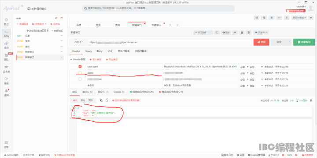The height and width of the screenshot is (158, 317).
Task: Uncheck the user-agent header checkbox
Action: point(80,67)
